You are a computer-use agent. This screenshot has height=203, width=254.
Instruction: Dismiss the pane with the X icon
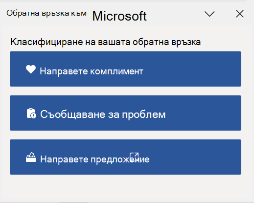pos(240,14)
